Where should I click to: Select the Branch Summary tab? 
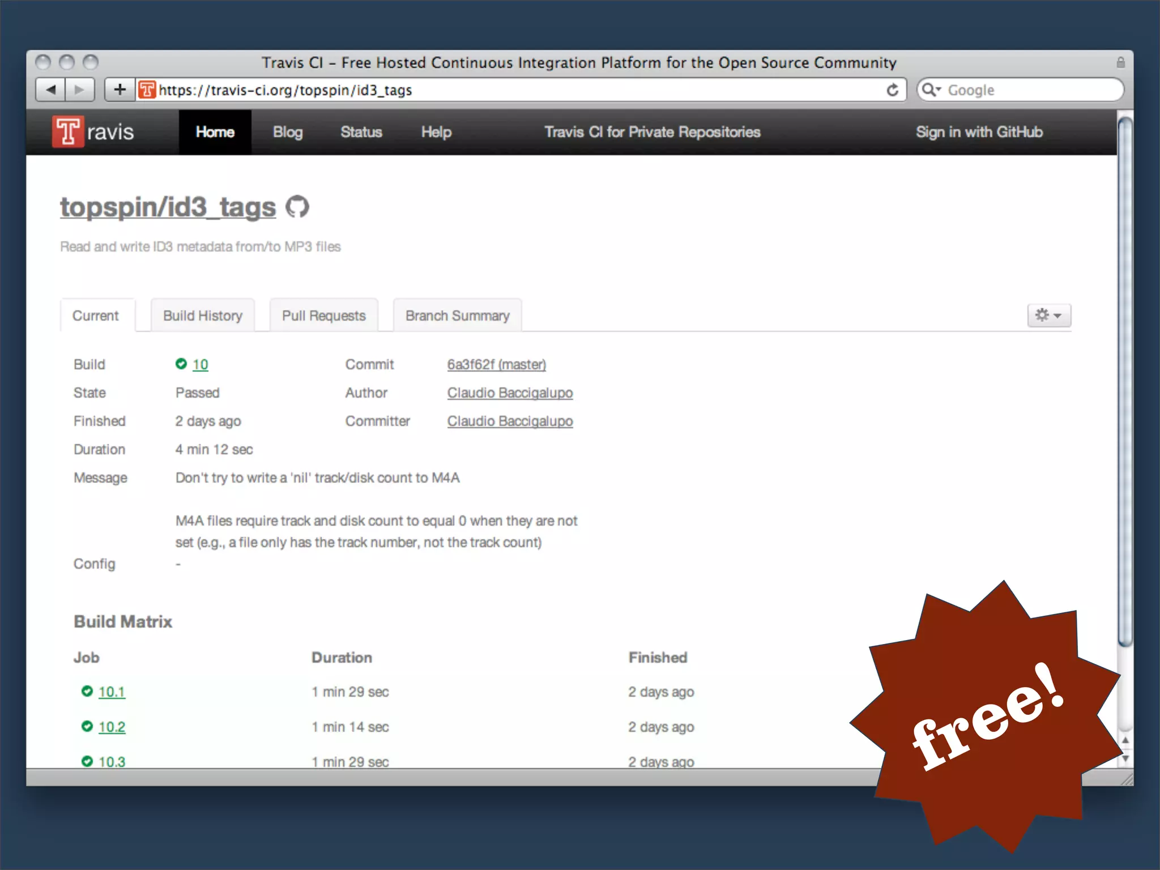[457, 315]
